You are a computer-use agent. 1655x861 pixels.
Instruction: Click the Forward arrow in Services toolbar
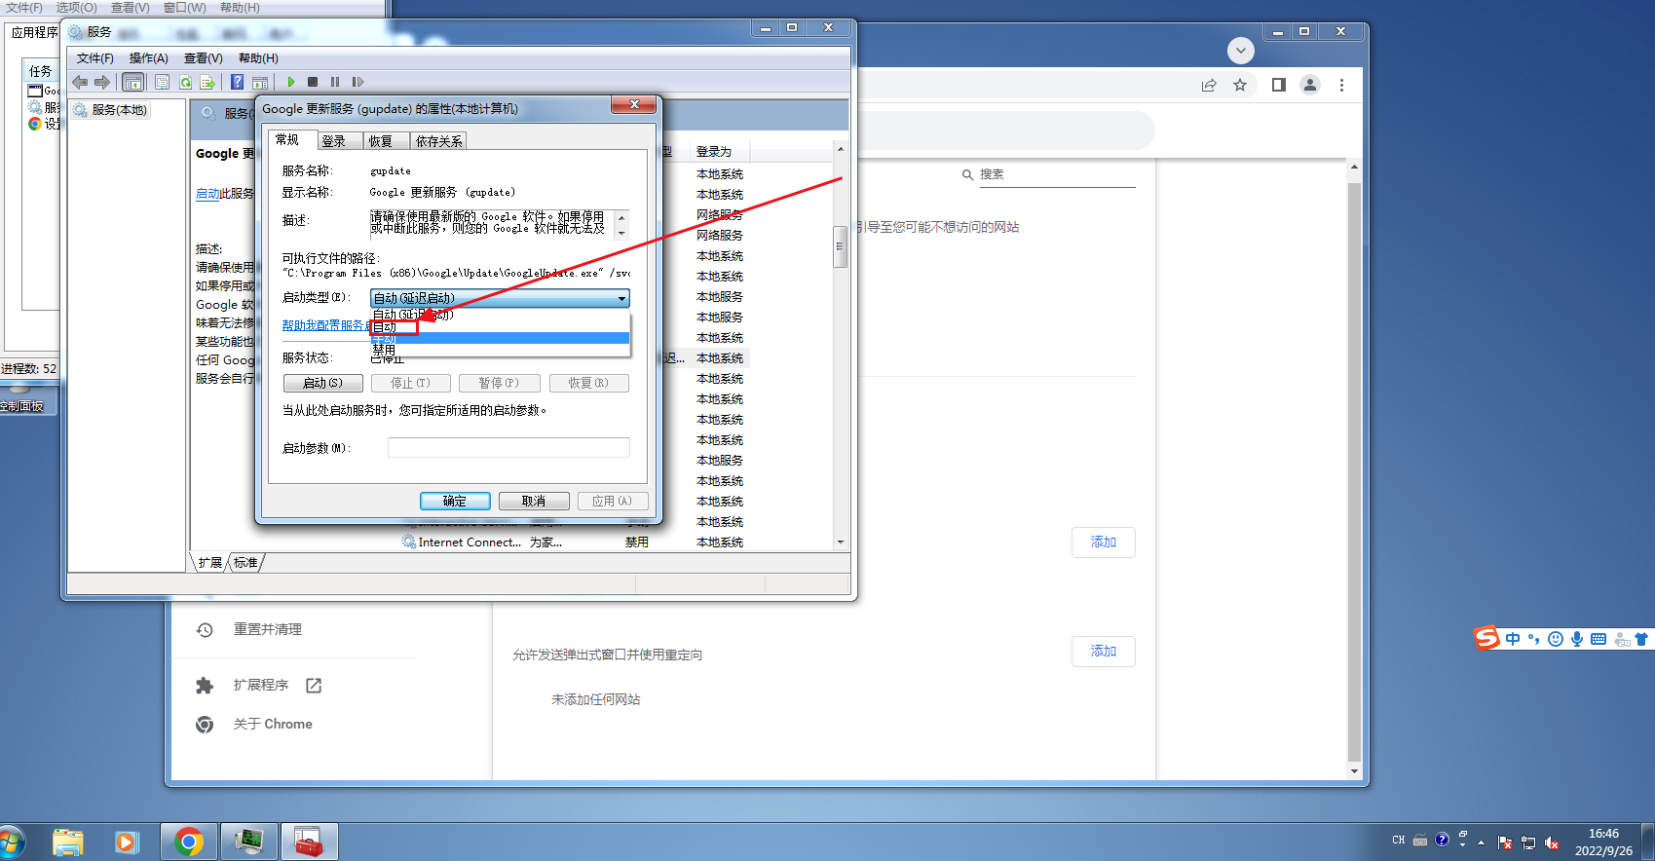pos(101,83)
